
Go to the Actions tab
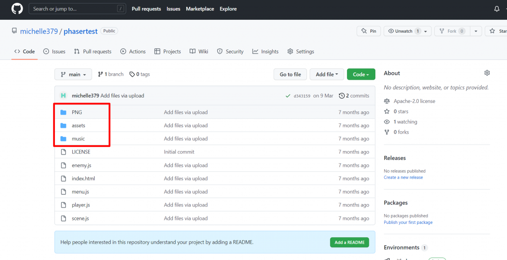(x=133, y=52)
